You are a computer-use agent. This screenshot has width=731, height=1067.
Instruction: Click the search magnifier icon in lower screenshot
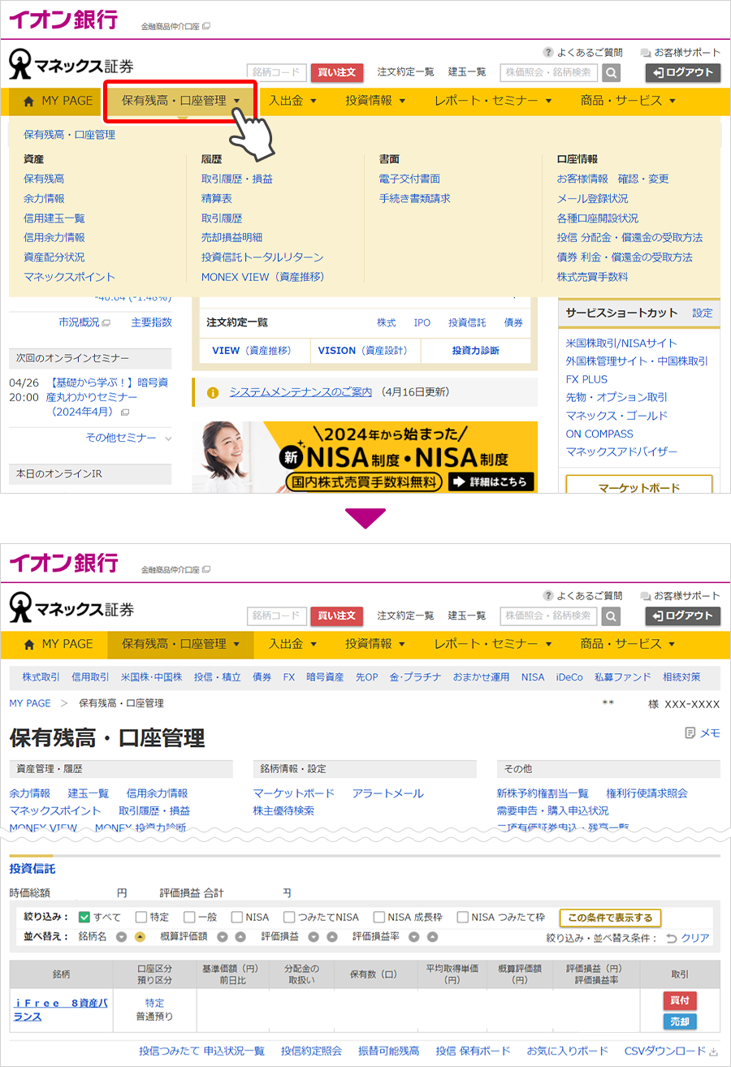[611, 616]
